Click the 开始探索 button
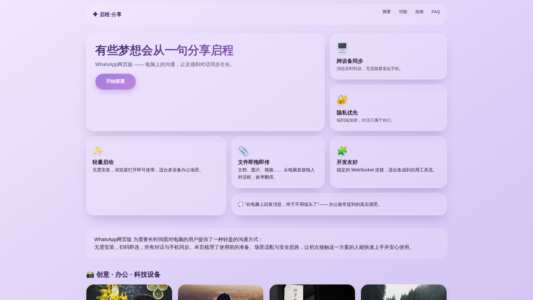The width and height of the screenshot is (533, 300). click(115, 81)
